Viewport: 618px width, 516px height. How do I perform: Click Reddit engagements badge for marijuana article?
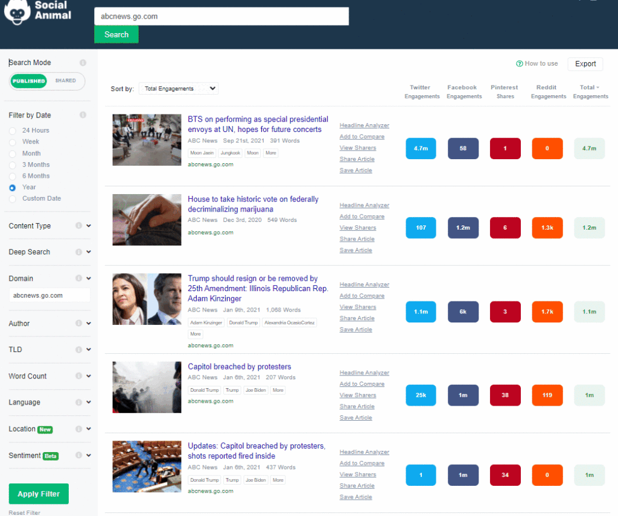pyautogui.click(x=547, y=227)
